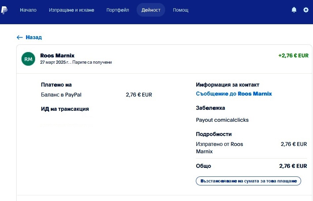Open the Портфейл menu item
Image resolution: width=313 pixels, height=201 pixels.
117,10
